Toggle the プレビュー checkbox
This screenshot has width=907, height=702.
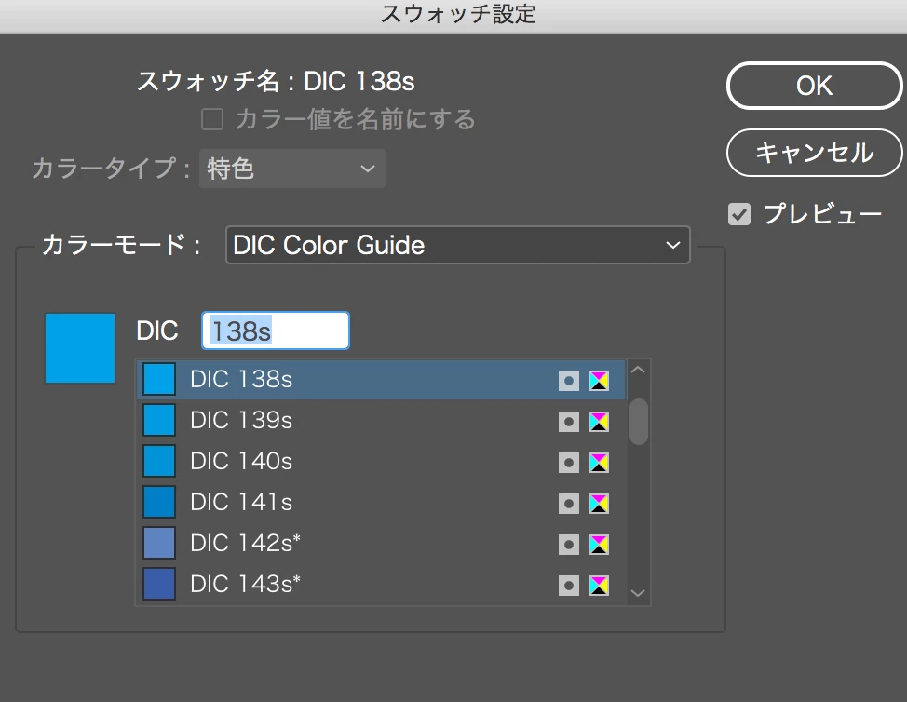[x=739, y=214]
